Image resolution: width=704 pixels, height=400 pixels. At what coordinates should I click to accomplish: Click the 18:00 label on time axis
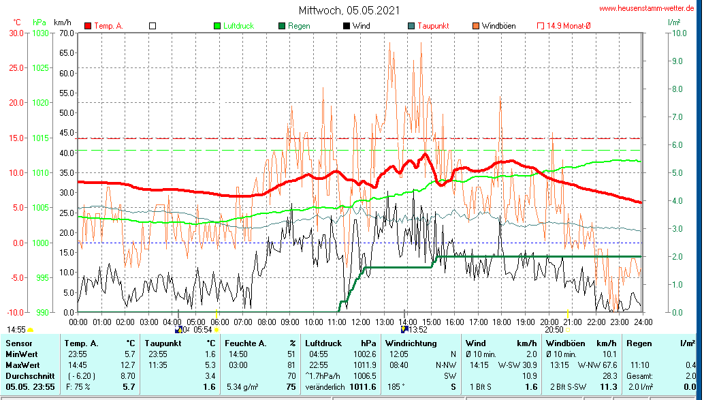coord(502,322)
